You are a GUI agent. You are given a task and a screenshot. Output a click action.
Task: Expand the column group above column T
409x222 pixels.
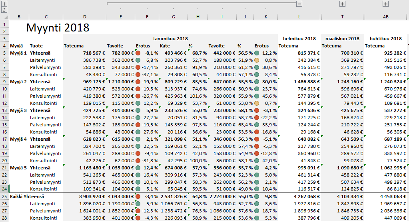coord(342,4)
